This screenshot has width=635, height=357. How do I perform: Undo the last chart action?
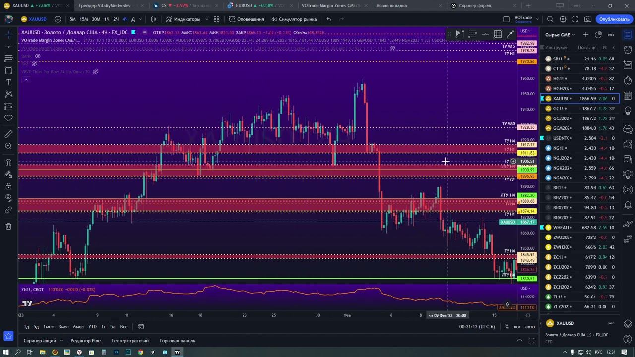tap(329, 19)
